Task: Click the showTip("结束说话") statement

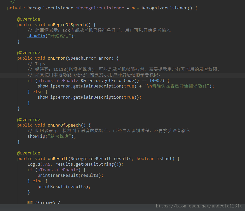Action: [52, 136]
